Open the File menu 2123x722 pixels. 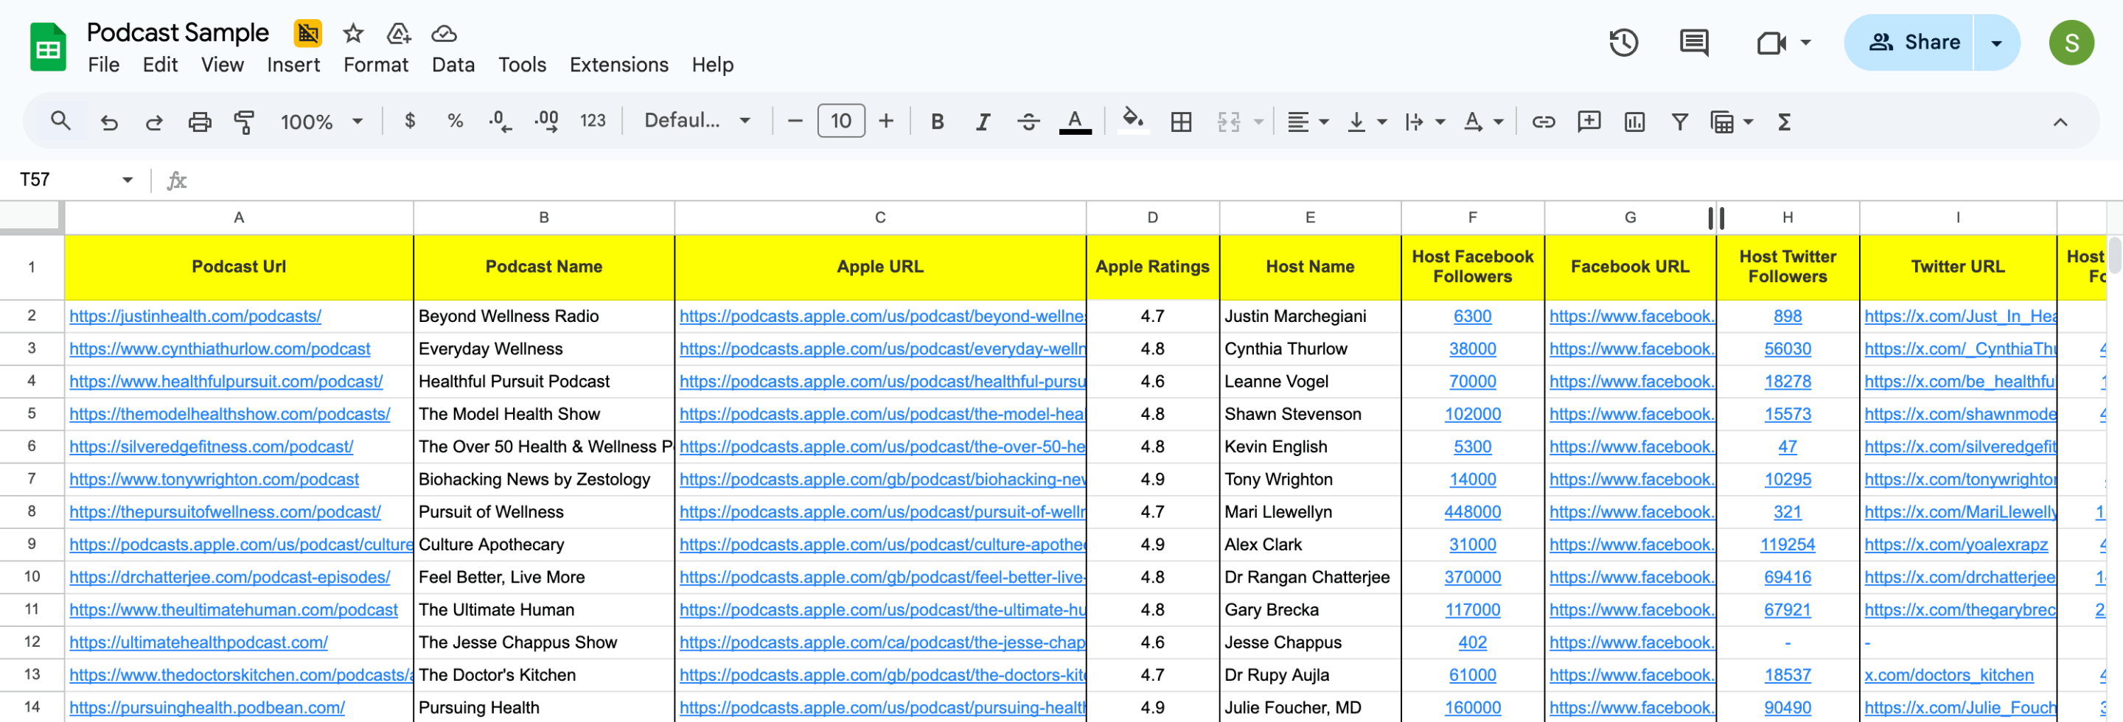pos(104,65)
